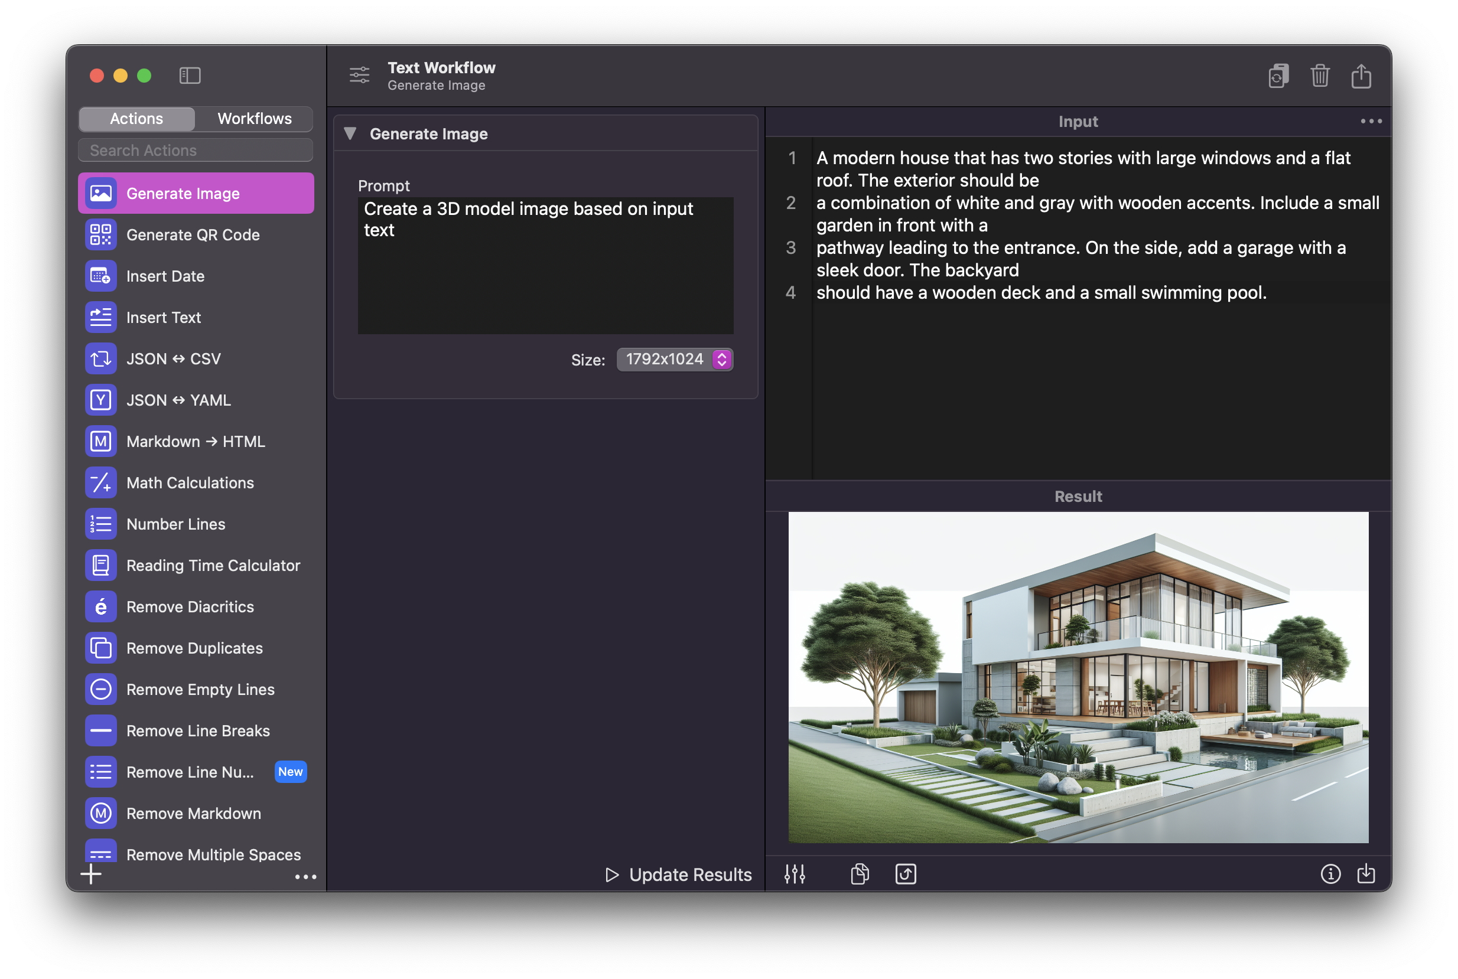1458x979 pixels.
Task: Click the Update Results button
Action: click(678, 874)
